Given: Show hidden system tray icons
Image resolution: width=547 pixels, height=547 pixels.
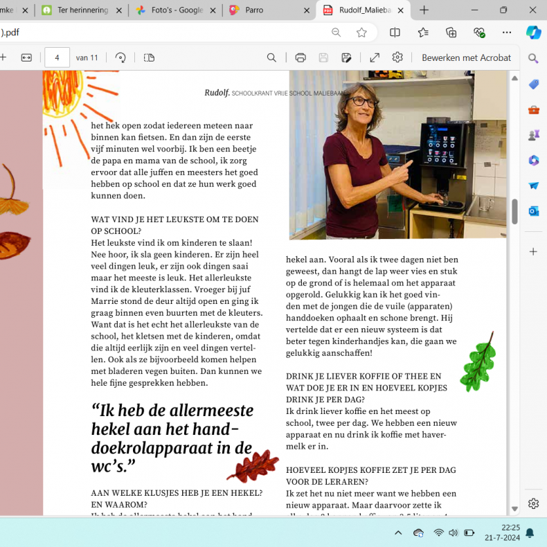Looking at the screenshot, I should pos(398,532).
